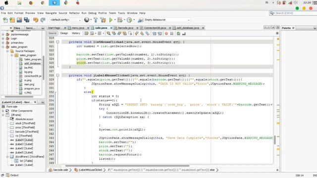Collapse the sales_program project node

[3, 47]
